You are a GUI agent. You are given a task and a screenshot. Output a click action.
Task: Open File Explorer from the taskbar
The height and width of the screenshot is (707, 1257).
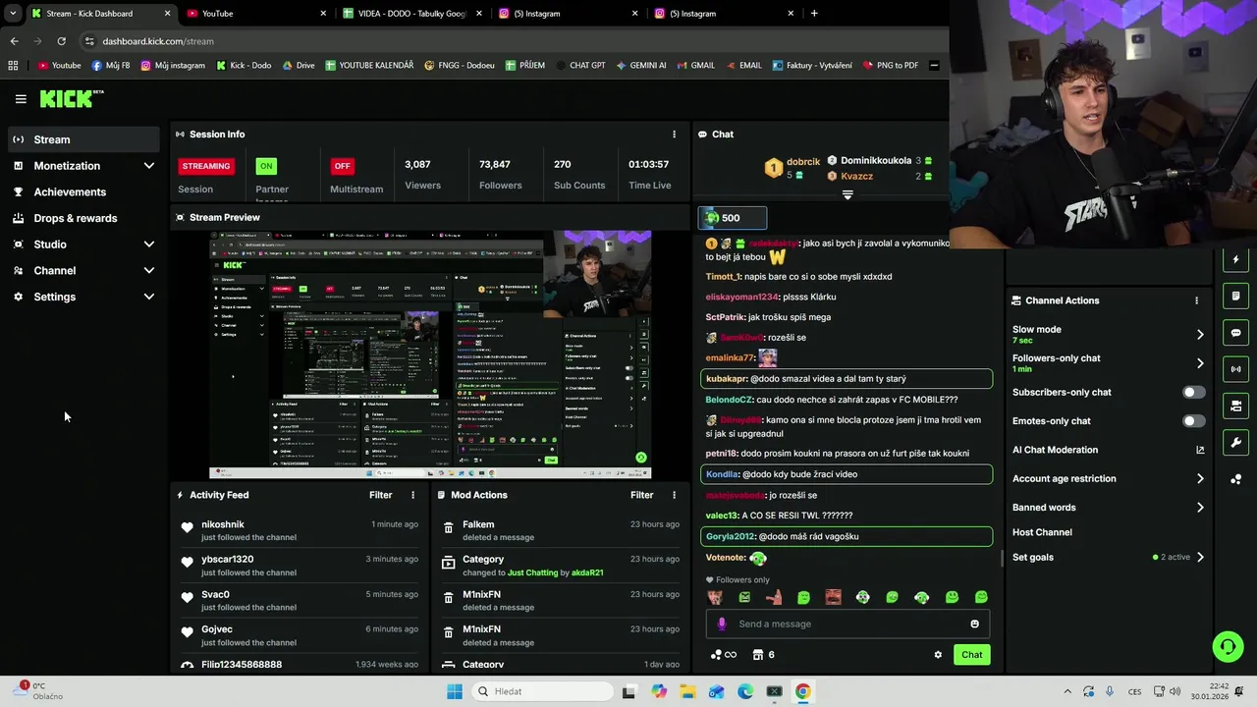687,691
